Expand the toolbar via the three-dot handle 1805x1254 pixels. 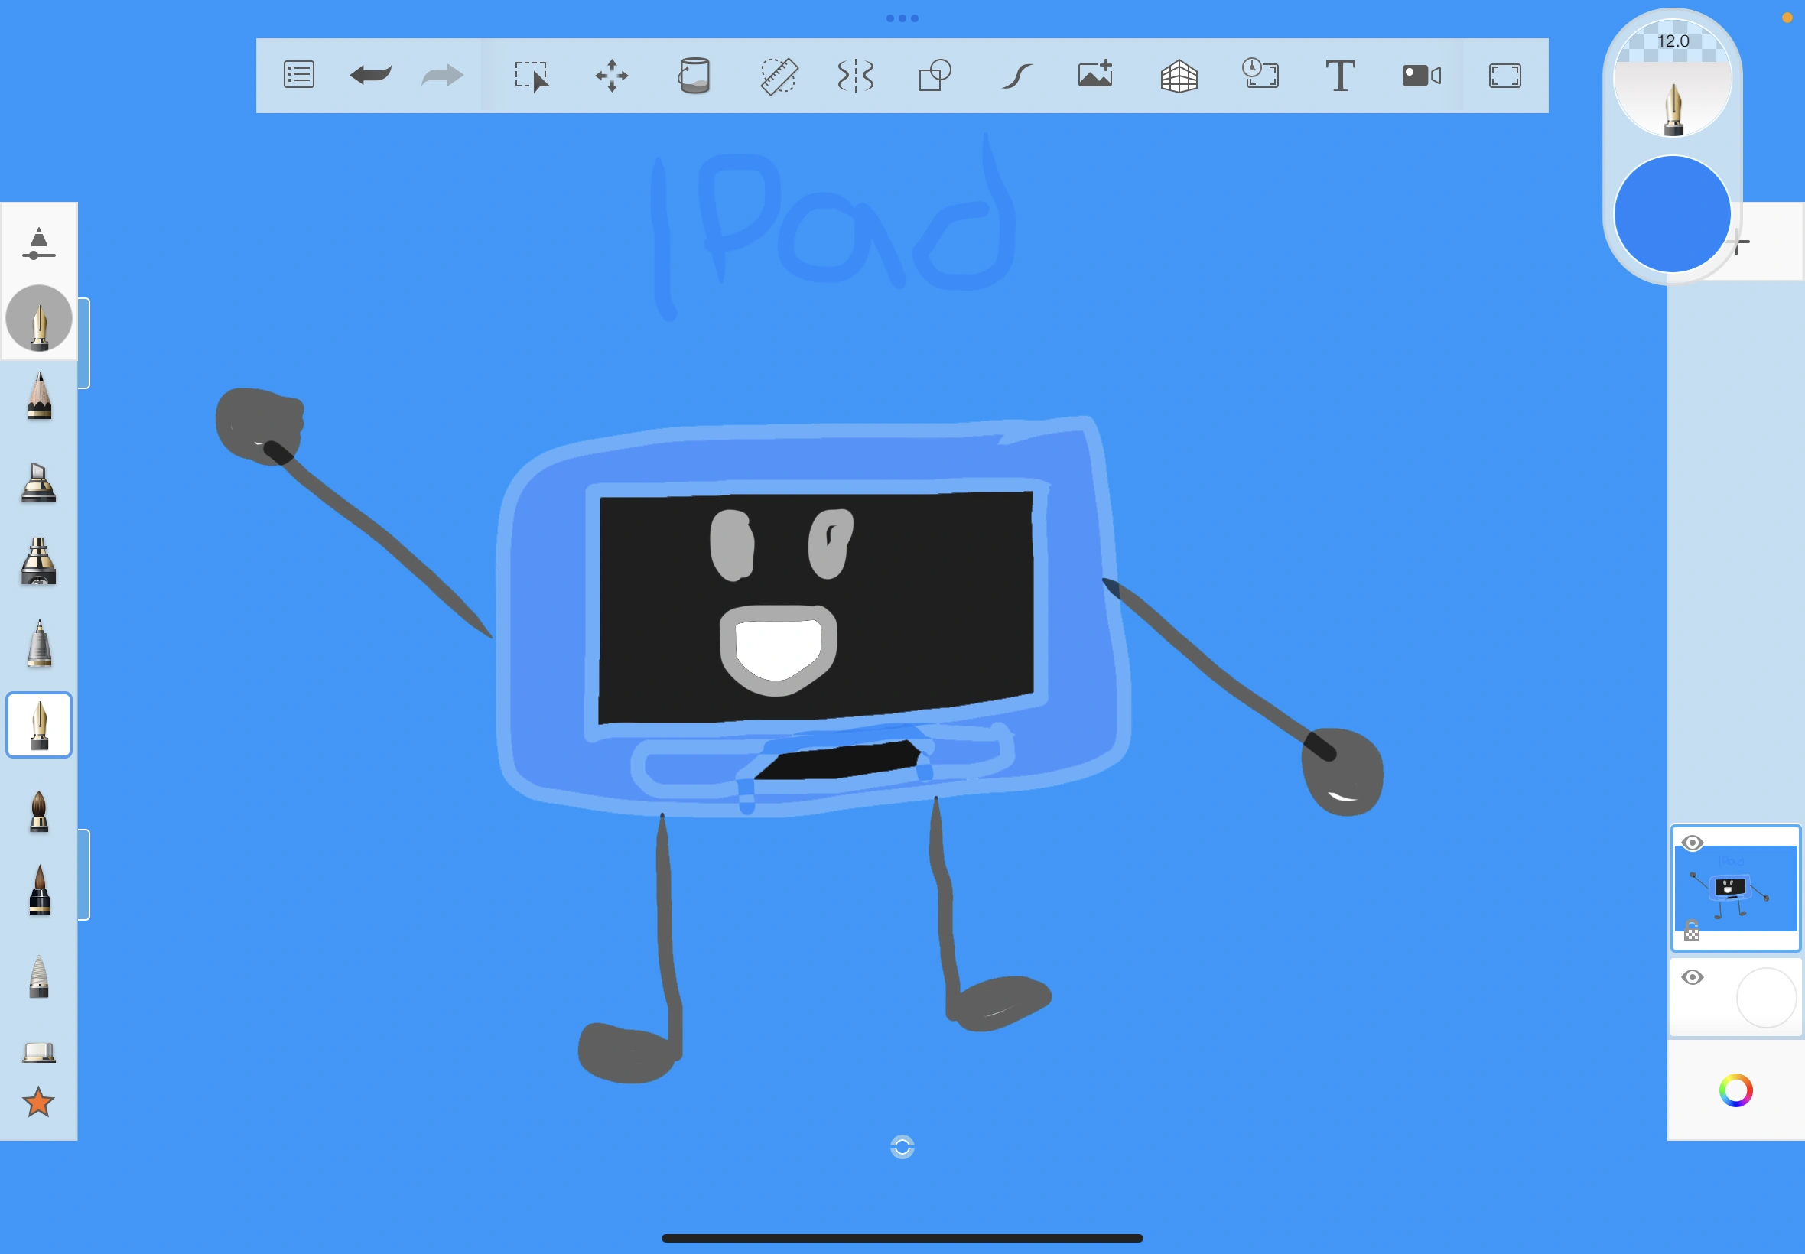coord(902,18)
